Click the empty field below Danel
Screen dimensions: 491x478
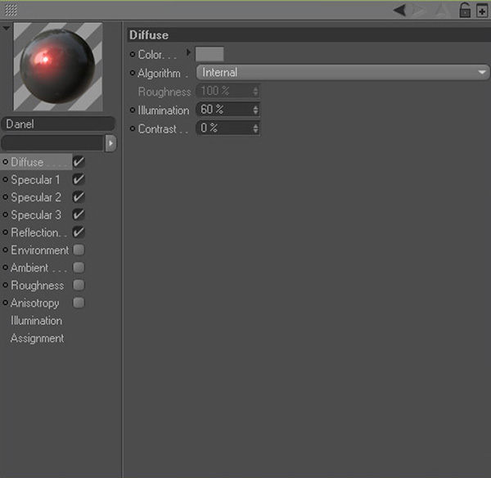pos(52,143)
